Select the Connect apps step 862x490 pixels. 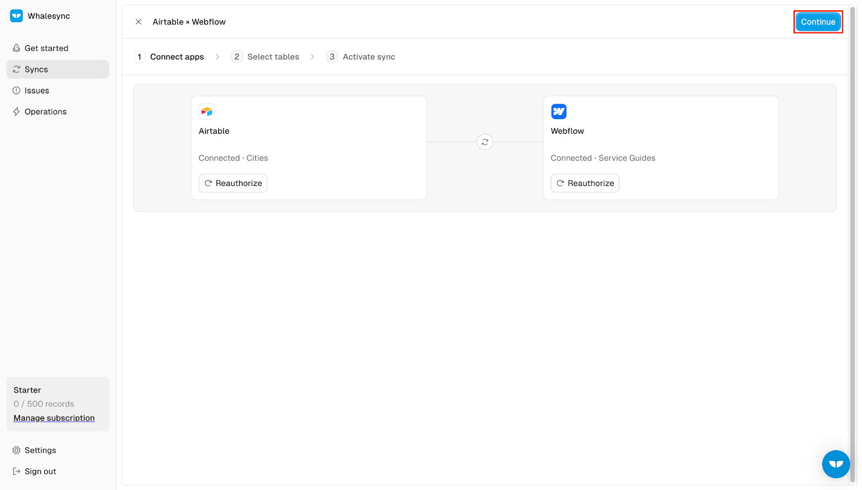[x=169, y=57]
